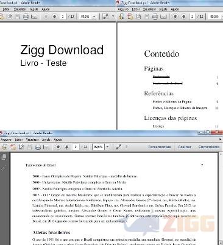Open toolbar options dropdown beside Read Mode in the Taekwondo page window

(126, 147)
